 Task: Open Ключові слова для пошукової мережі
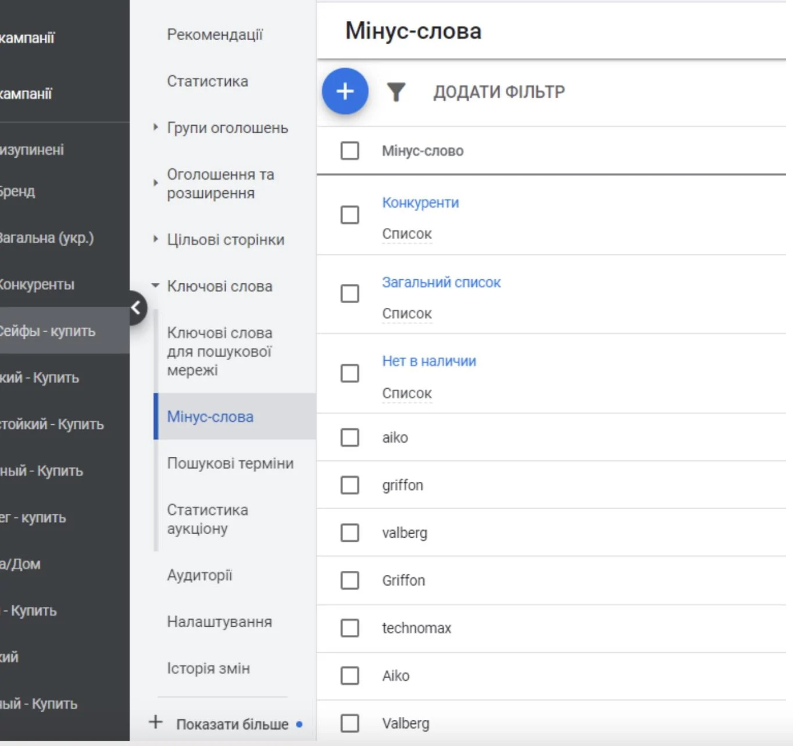[x=220, y=351]
